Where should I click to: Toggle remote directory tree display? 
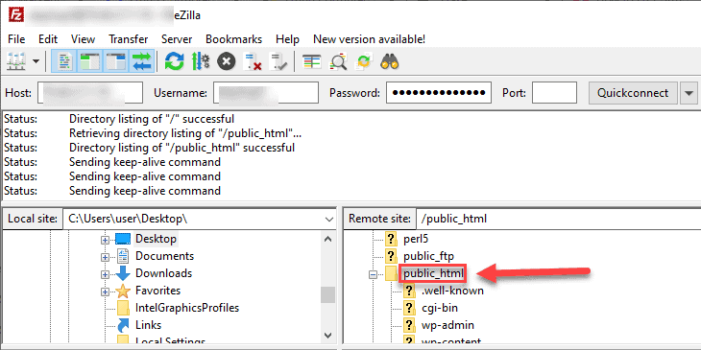[117, 61]
